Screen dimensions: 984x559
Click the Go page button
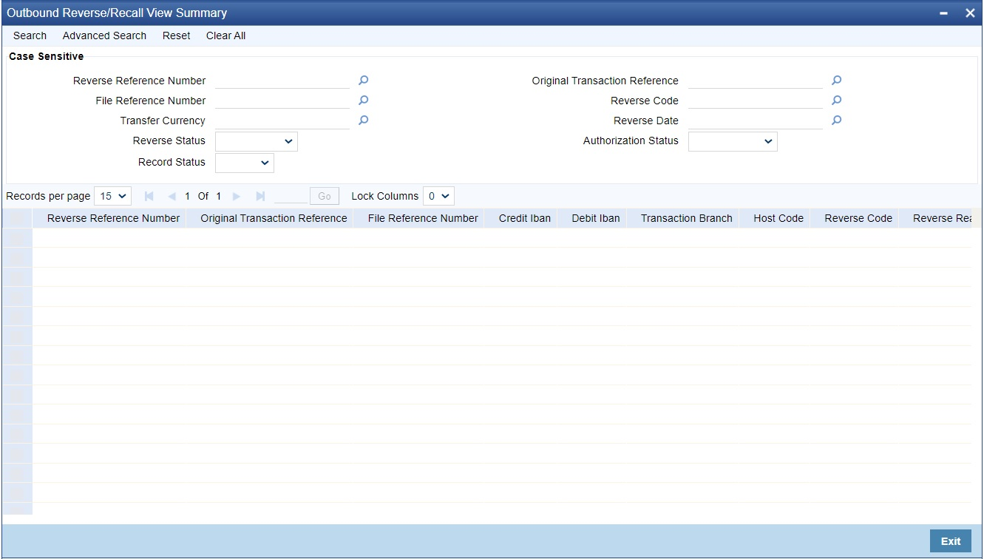(x=325, y=196)
